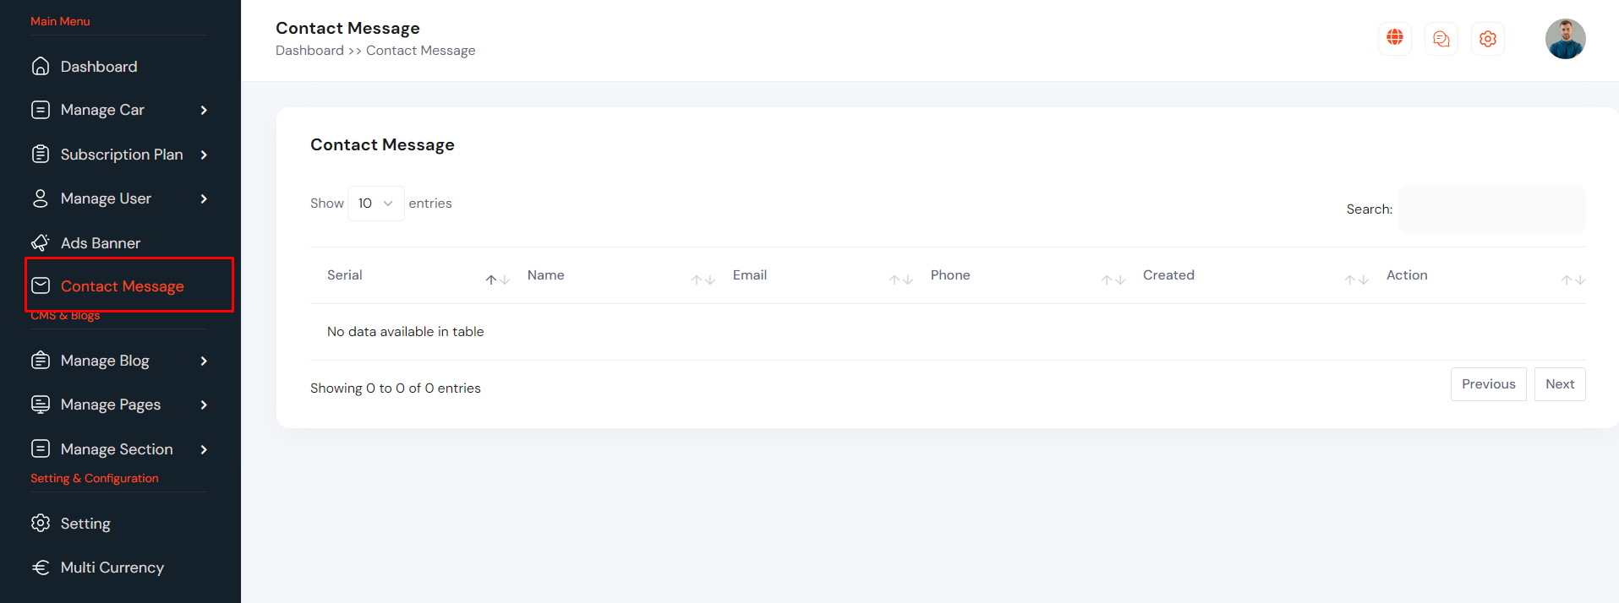The width and height of the screenshot is (1619, 603).
Task: Click the Contact Message envelope icon
Action: (41, 286)
